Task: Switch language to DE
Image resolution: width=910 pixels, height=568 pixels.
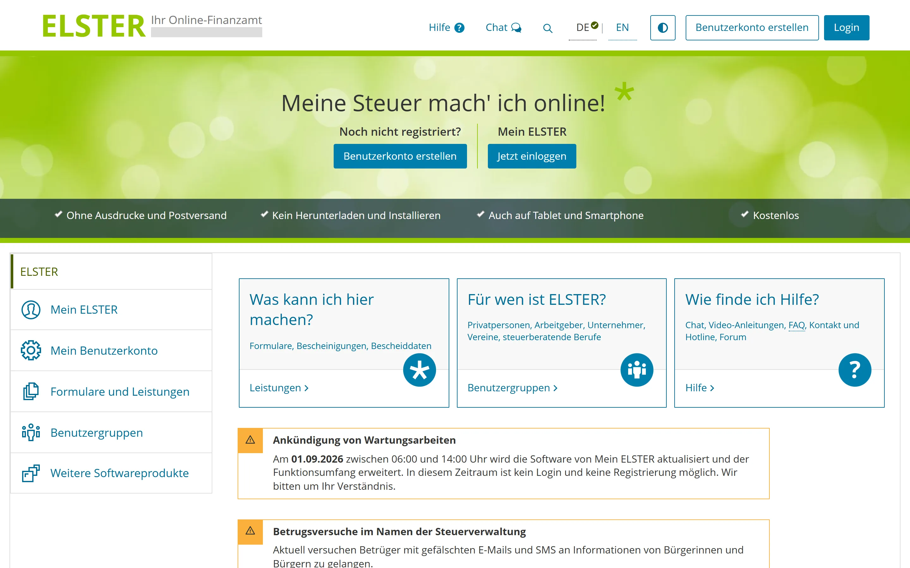Action: (582, 27)
